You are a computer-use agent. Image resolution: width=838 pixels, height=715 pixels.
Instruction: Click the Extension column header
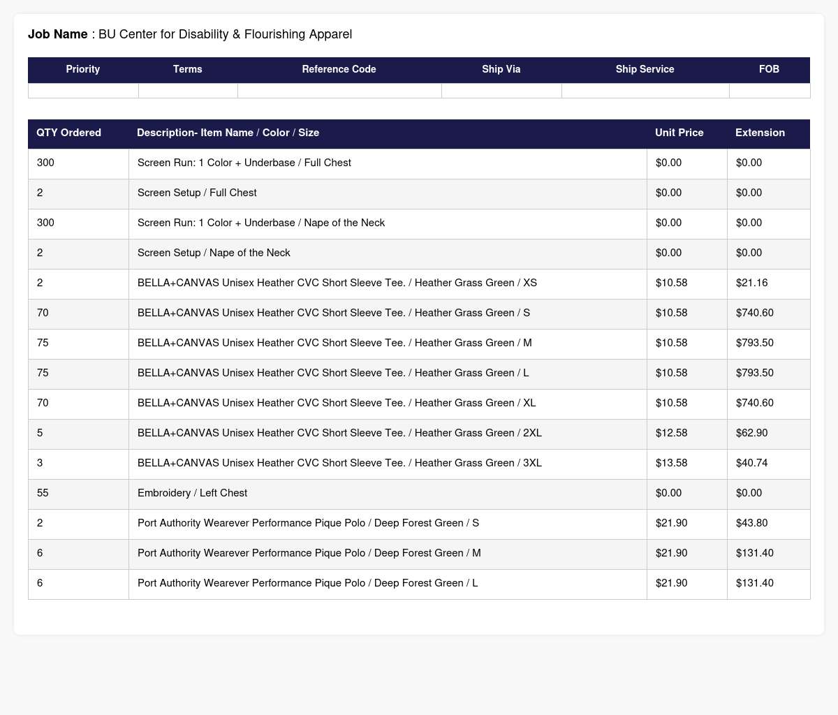(x=768, y=133)
